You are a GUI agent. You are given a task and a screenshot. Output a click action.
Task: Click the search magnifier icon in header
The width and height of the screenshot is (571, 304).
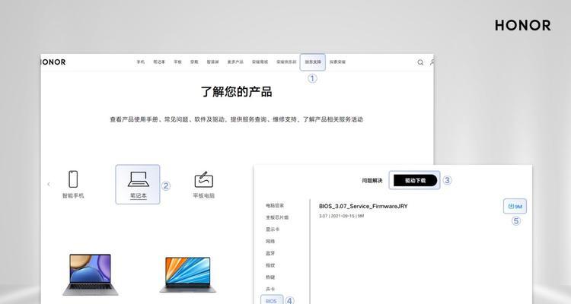click(x=420, y=62)
